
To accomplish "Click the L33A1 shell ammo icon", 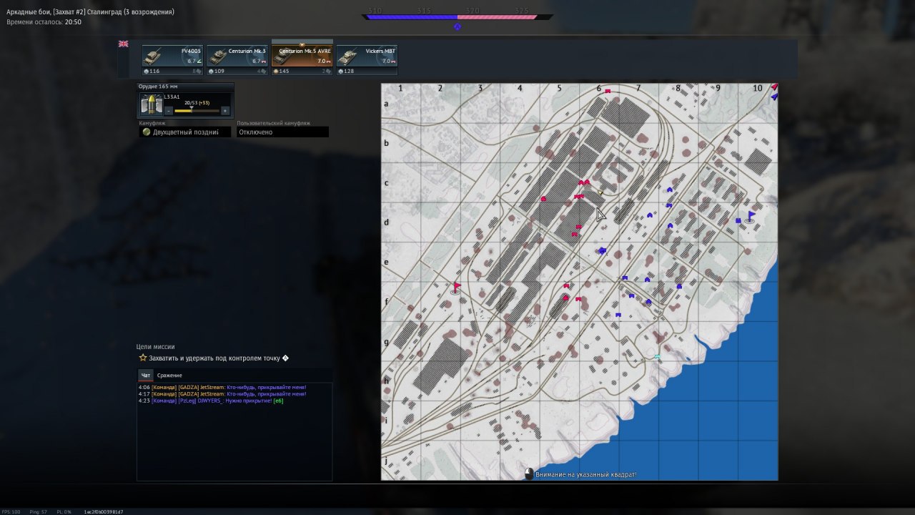I will [x=151, y=105].
